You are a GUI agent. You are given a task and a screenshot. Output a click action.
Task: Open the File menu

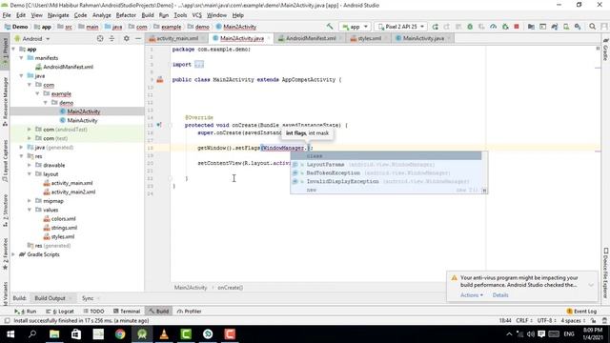tap(7, 15)
